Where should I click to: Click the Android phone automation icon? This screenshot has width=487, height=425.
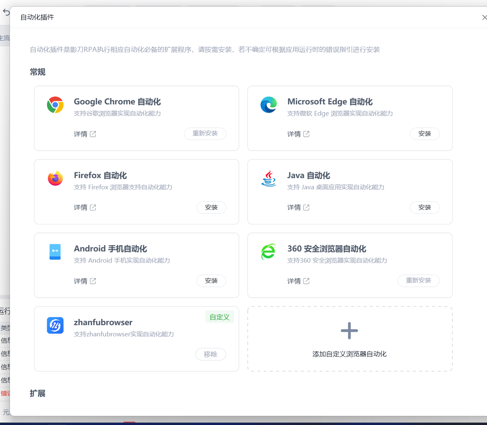55,252
